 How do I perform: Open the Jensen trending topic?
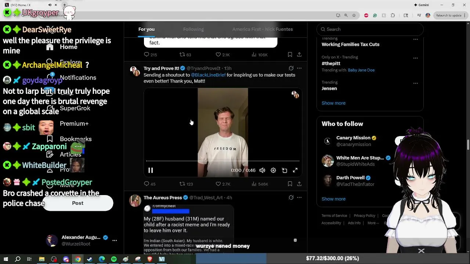pos(329,88)
